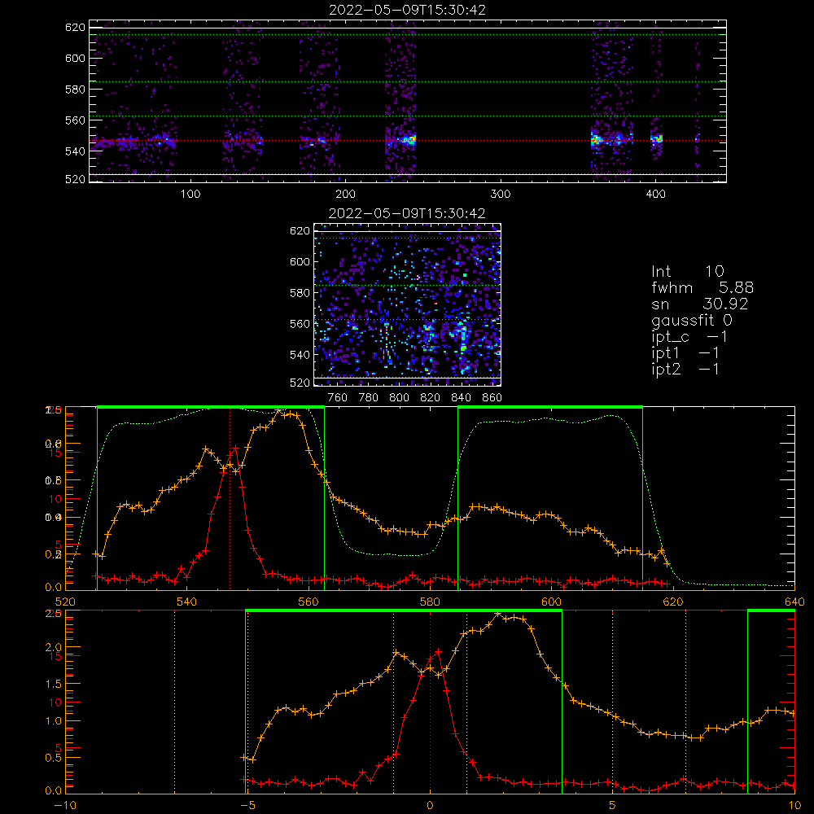814x814 pixels.
Task: Click the 640 x-axis label of the profile plot
Action: [x=794, y=602]
